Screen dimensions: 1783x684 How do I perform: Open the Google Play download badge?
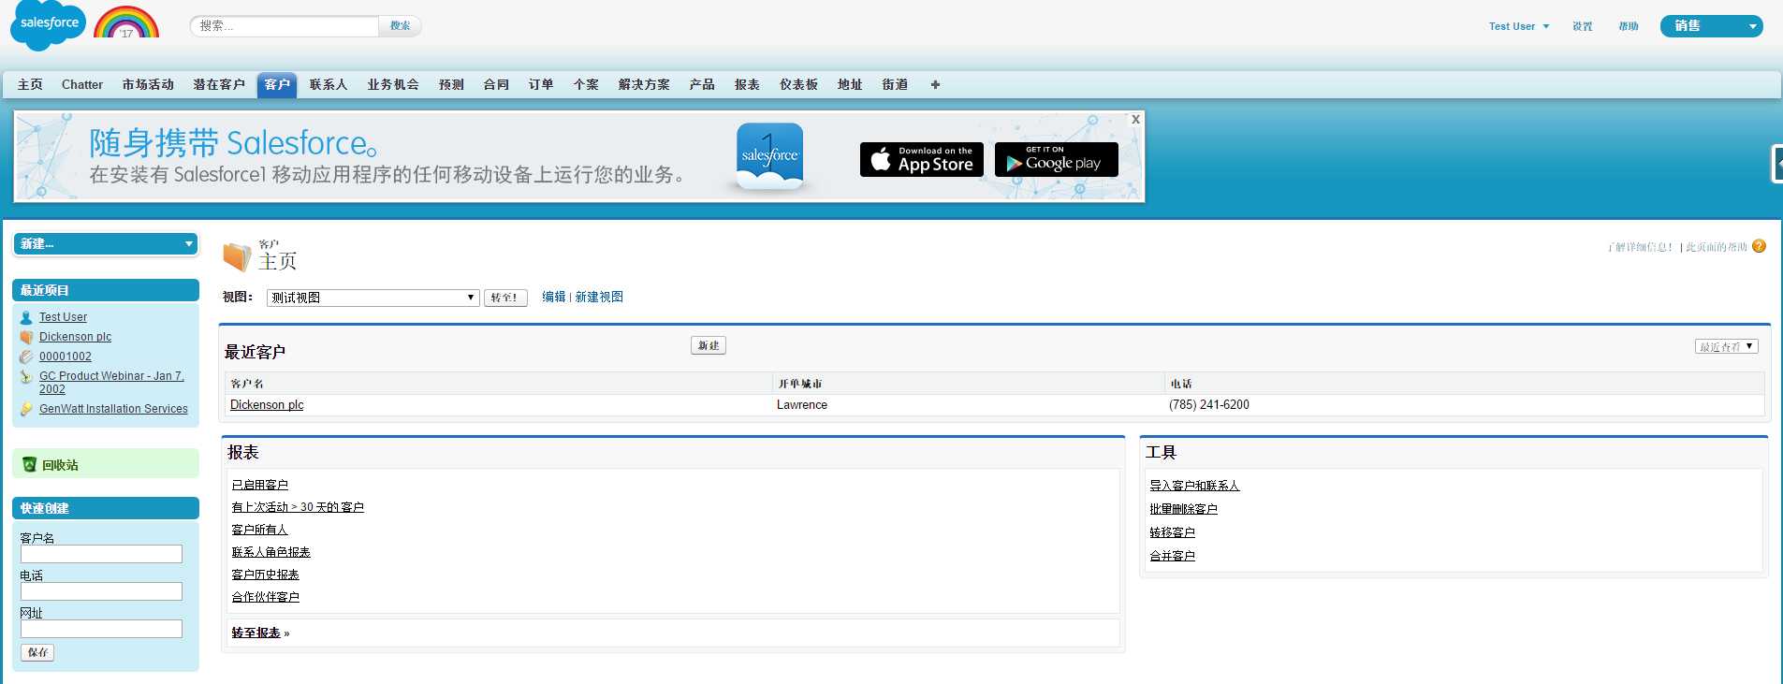pos(1056,159)
